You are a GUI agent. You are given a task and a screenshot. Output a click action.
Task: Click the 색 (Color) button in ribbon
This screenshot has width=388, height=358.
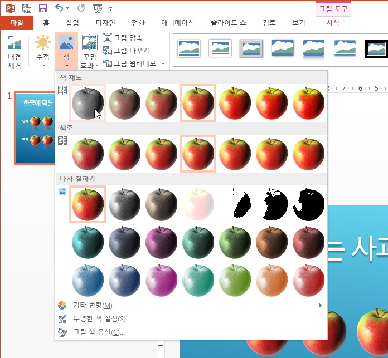point(66,51)
